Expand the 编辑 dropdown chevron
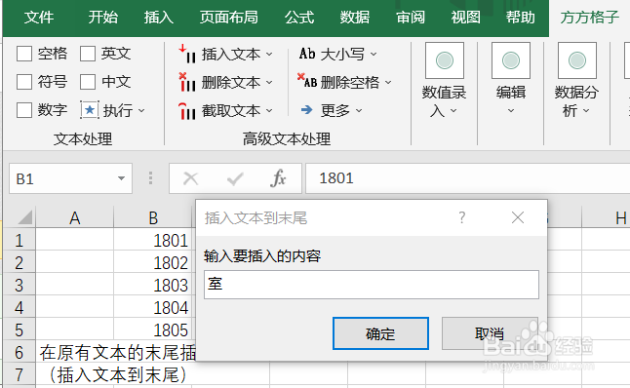 511,110
